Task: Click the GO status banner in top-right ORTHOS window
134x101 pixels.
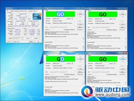Action: coord(103,14)
